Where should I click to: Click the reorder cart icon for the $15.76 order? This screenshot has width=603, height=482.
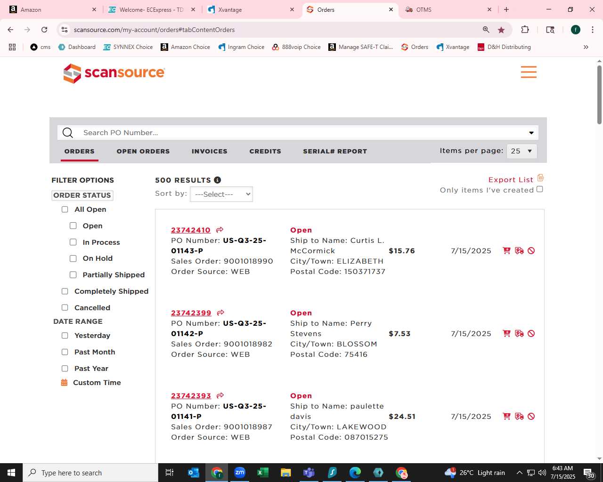point(506,251)
